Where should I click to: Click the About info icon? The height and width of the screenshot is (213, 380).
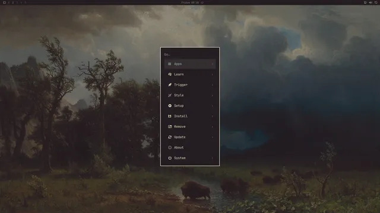pos(170,147)
